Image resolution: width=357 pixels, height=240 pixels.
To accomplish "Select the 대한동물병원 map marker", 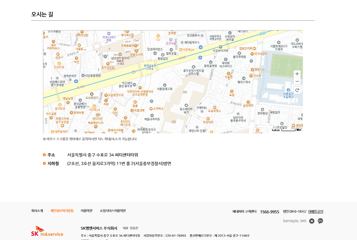I will 83,75.
